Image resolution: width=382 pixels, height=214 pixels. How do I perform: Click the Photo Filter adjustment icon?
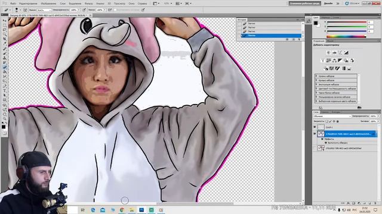click(346, 61)
